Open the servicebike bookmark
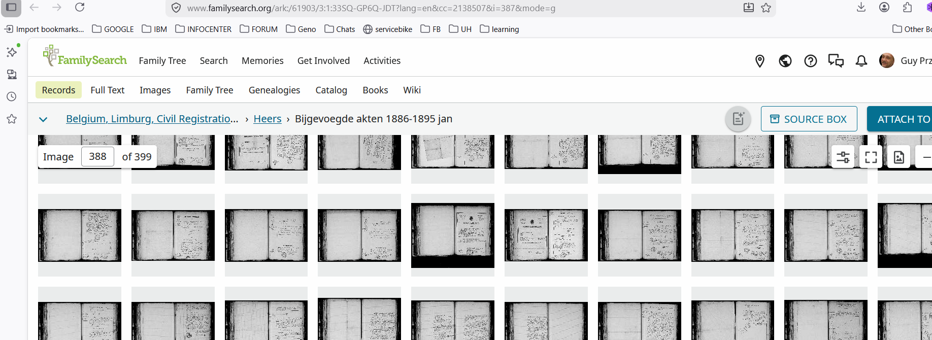 (387, 29)
